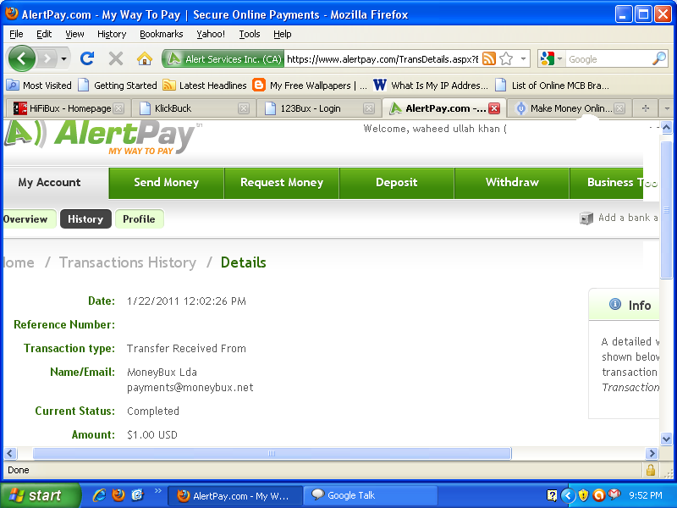Open the Edit menu
The height and width of the screenshot is (508, 677).
pos(44,34)
